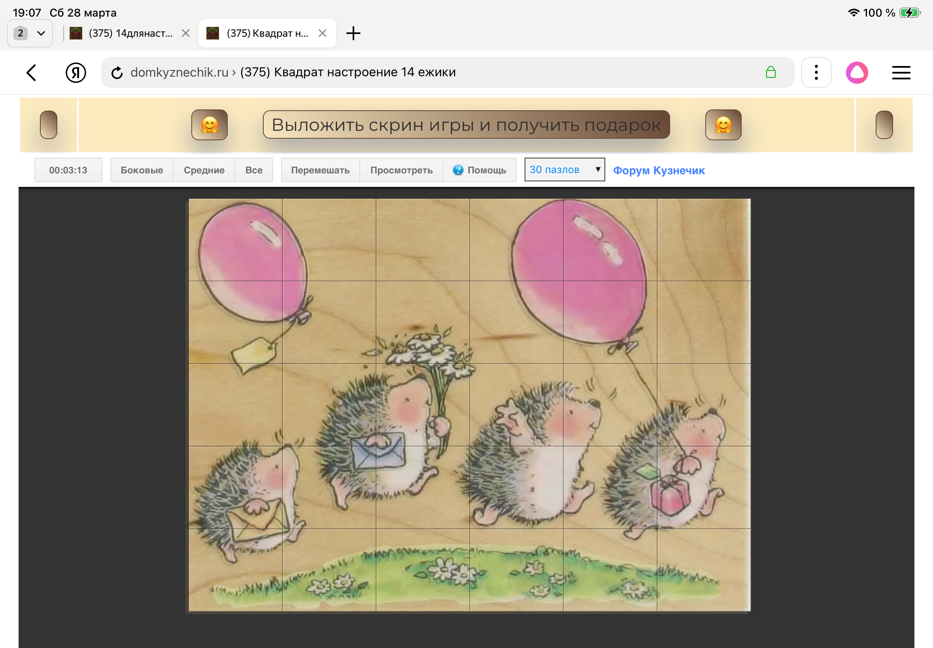Add a new tab with plus icon
Image resolution: width=933 pixels, height=648 pixels.
[x=353, y=33]
